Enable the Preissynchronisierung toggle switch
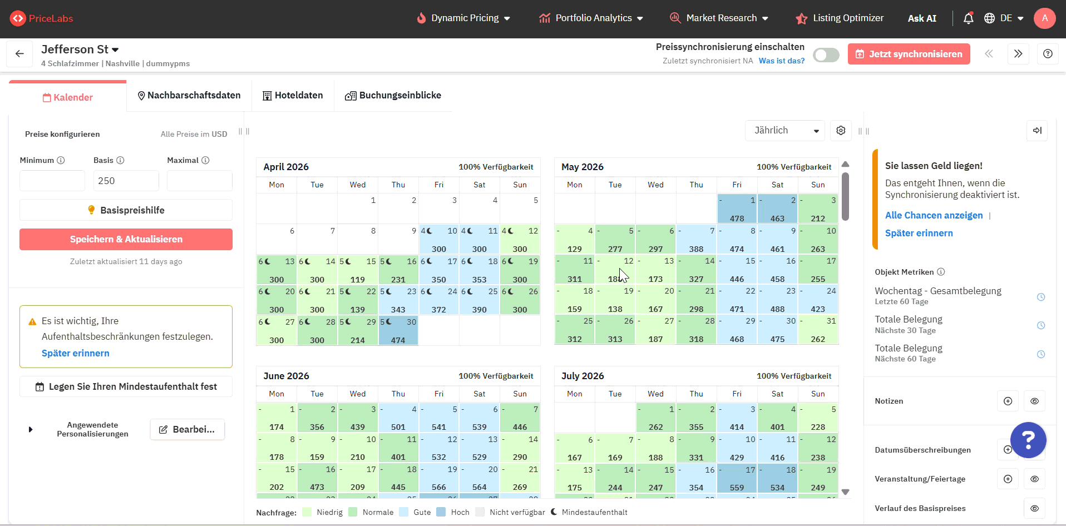Screen dimensions: 1066x526 826,54
